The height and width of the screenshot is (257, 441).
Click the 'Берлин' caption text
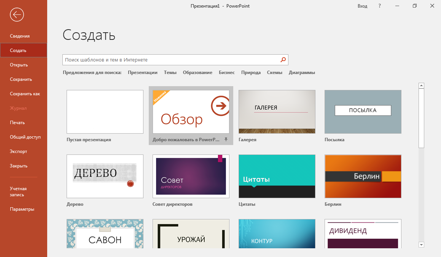[x=333, y=204]
